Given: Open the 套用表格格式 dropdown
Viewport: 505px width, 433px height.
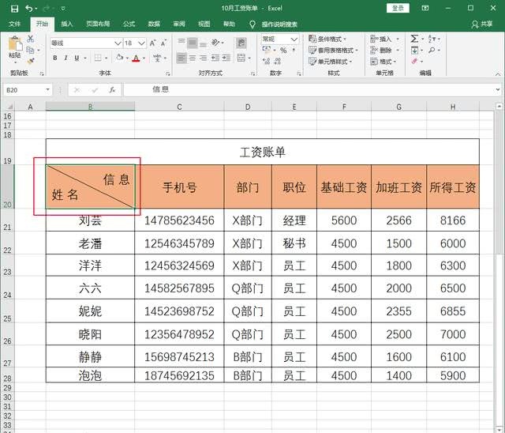Looking at the screenshot, I should (333, 51).
